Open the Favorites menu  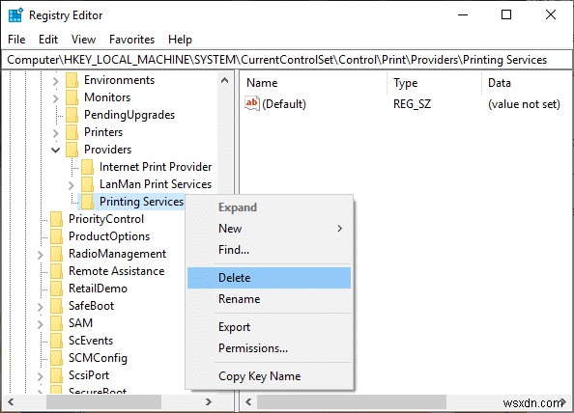[131, 40]
